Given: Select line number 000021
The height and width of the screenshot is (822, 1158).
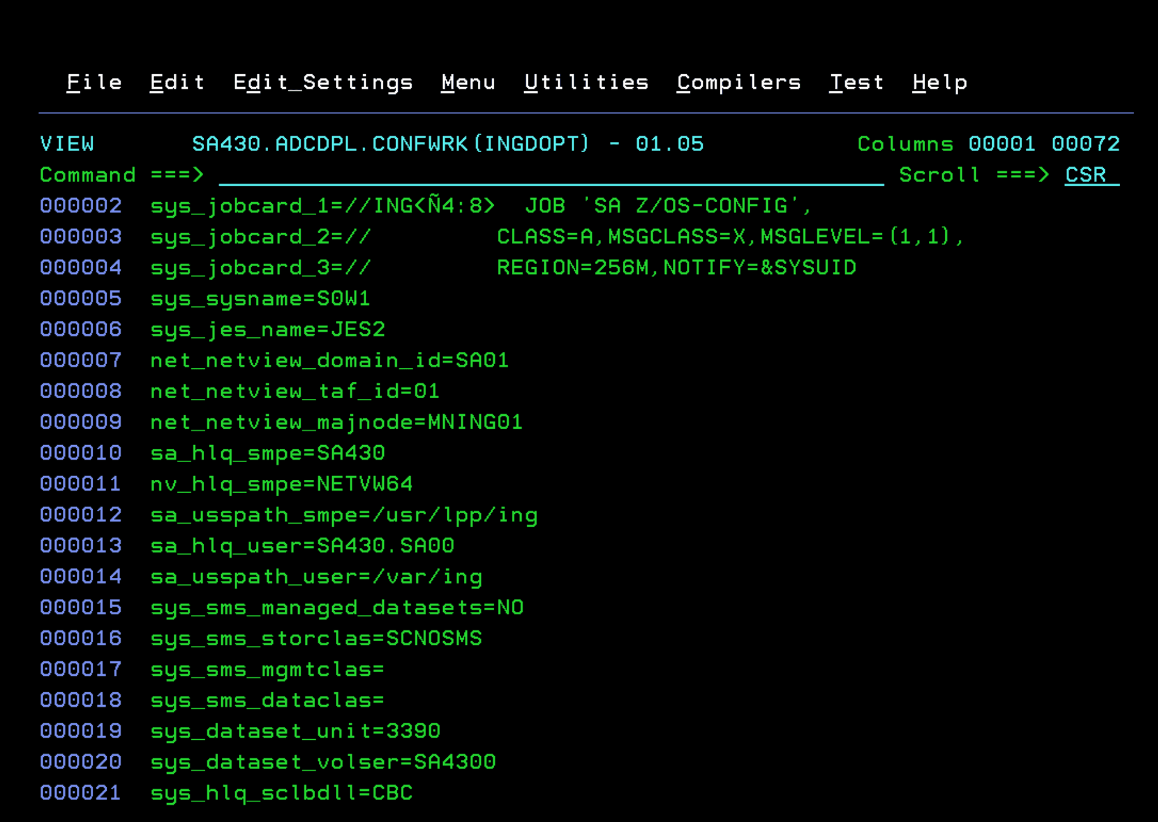Looking at the screenshot, I should [80, 792].
